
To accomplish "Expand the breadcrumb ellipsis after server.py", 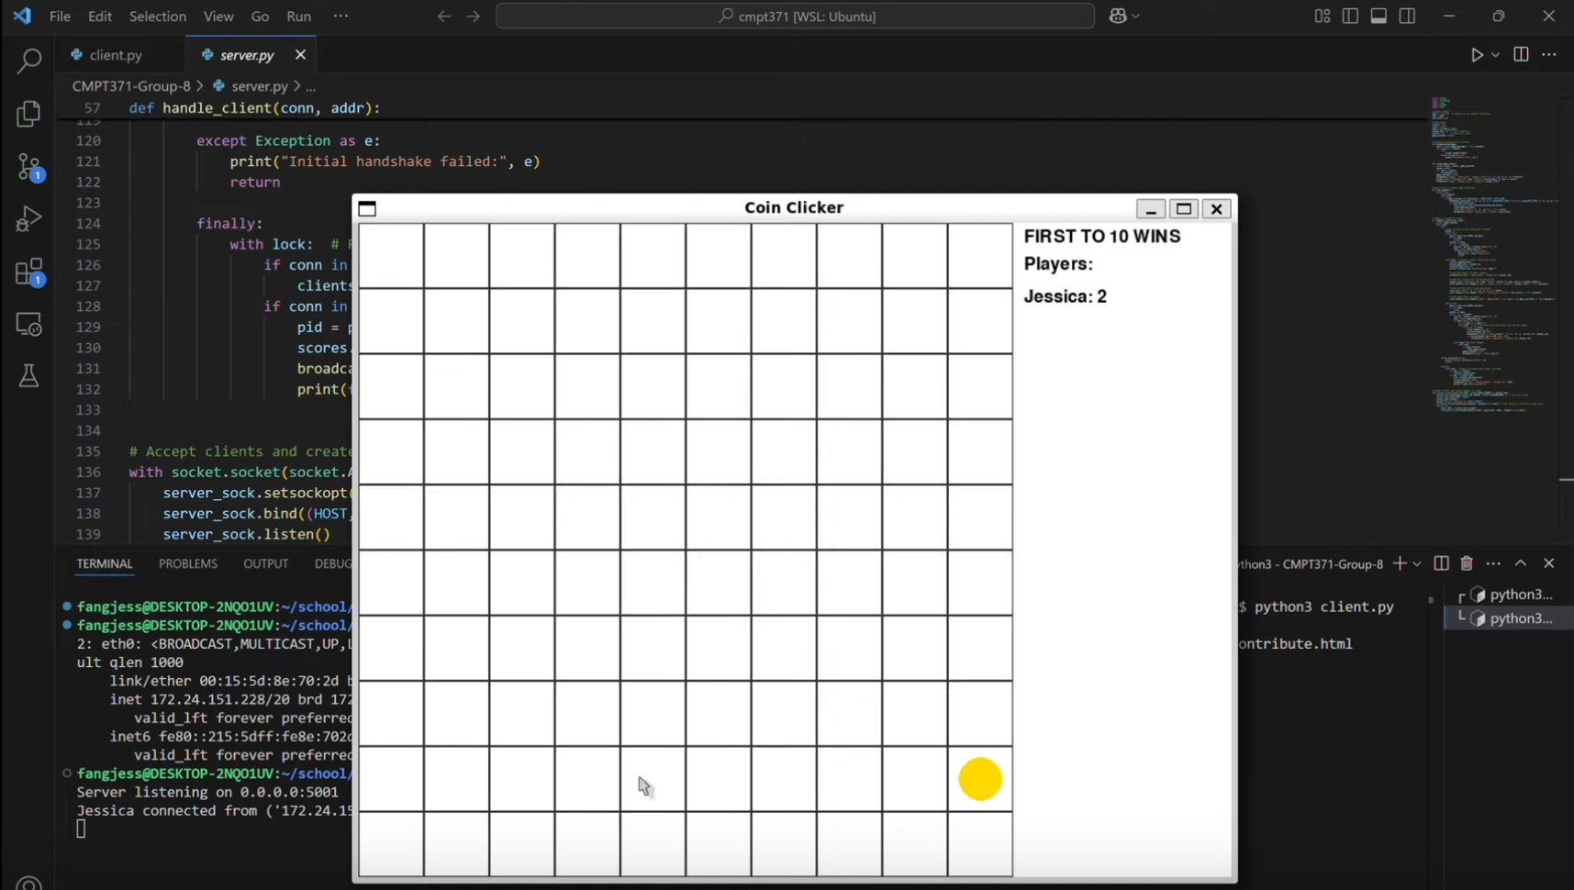I will tap(310, 86).
